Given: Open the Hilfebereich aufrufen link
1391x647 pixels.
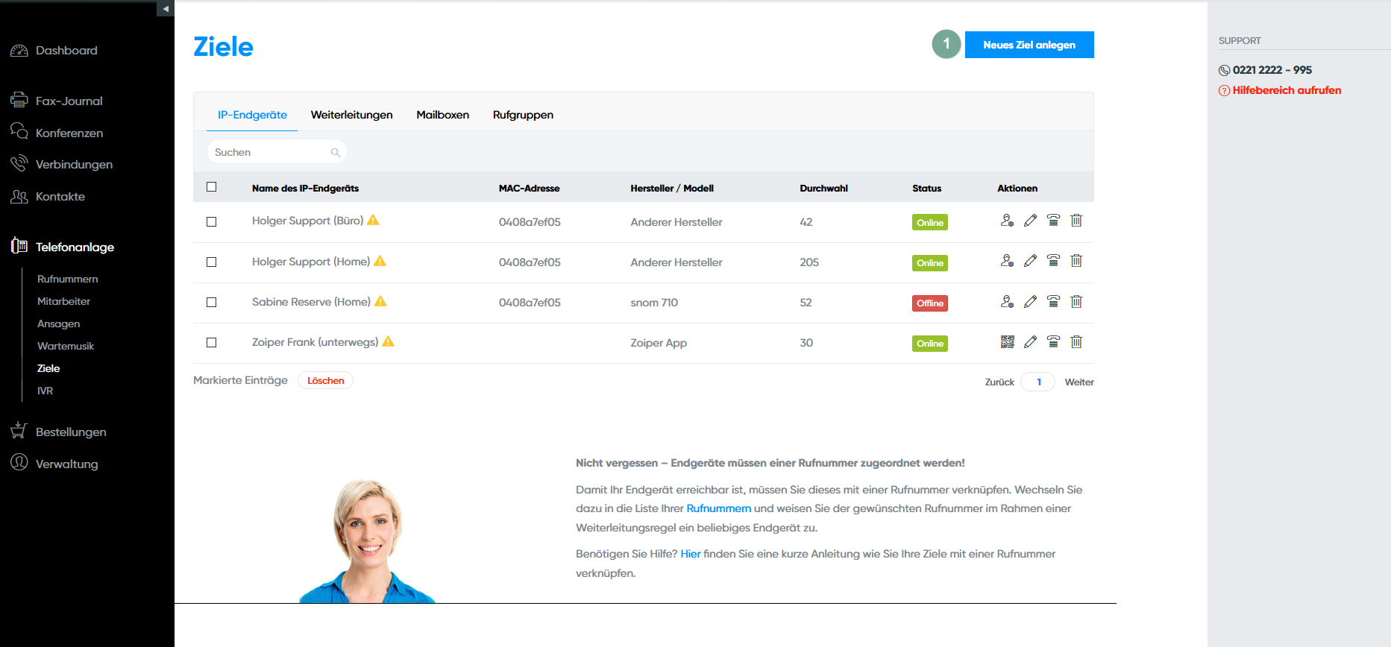Looking at the screenshot, I should pos(1287,90).
